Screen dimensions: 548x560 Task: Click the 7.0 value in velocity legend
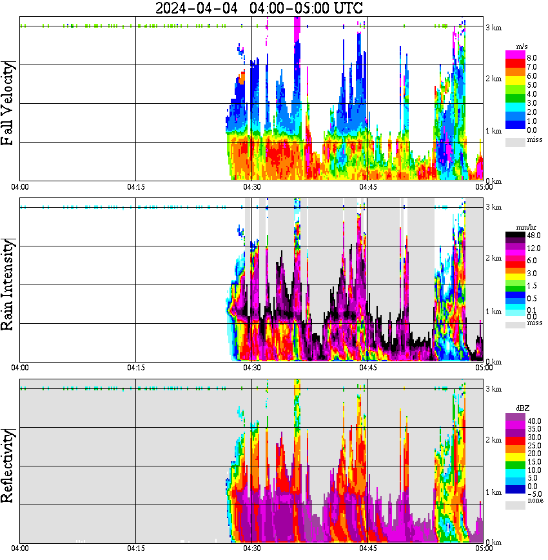pos(532,67)
